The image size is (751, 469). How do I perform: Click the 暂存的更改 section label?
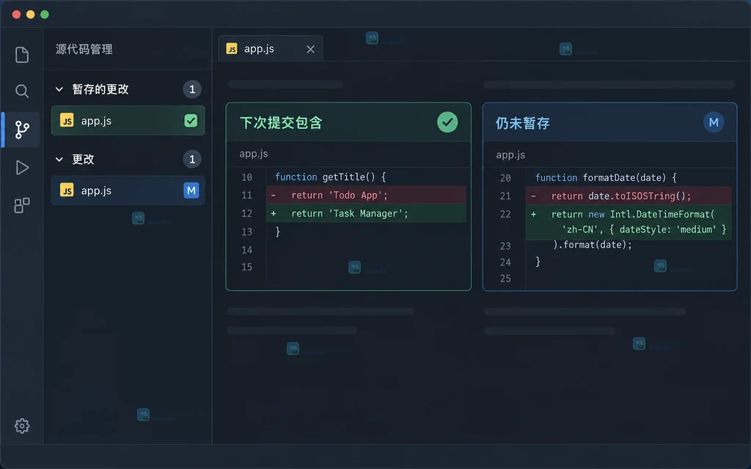point(100,89)
